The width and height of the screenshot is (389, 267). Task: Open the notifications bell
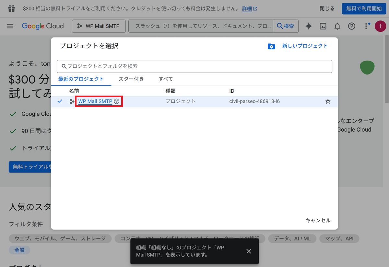coord(337,26)
